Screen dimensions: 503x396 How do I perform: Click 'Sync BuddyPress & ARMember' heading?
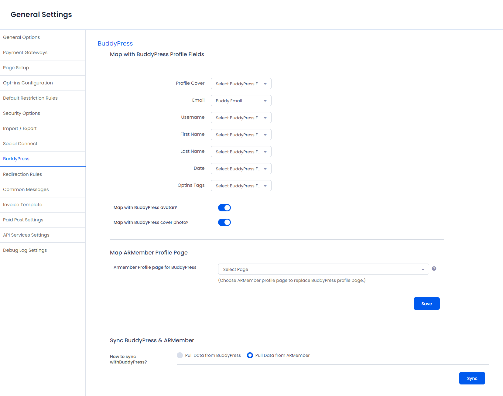tap(152, 340)
